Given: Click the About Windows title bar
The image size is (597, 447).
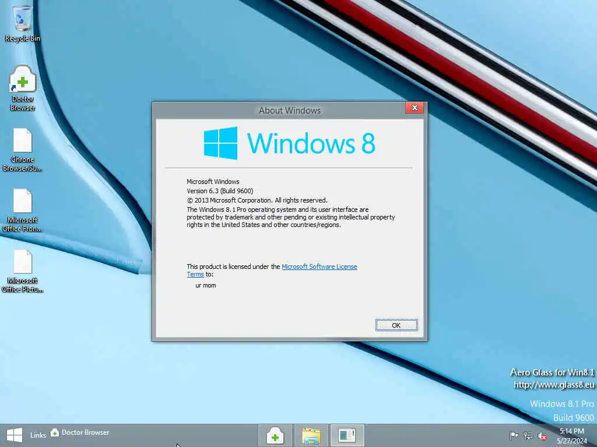Looking at the screenshot, I should pyautogui.click(x=290, y=110).
